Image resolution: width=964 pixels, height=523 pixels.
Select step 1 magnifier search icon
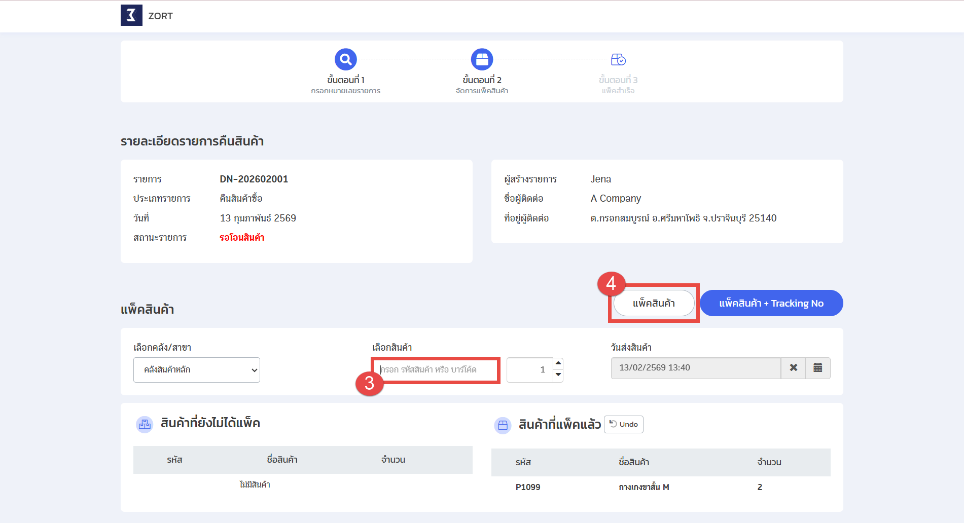[x=345, y=59]
